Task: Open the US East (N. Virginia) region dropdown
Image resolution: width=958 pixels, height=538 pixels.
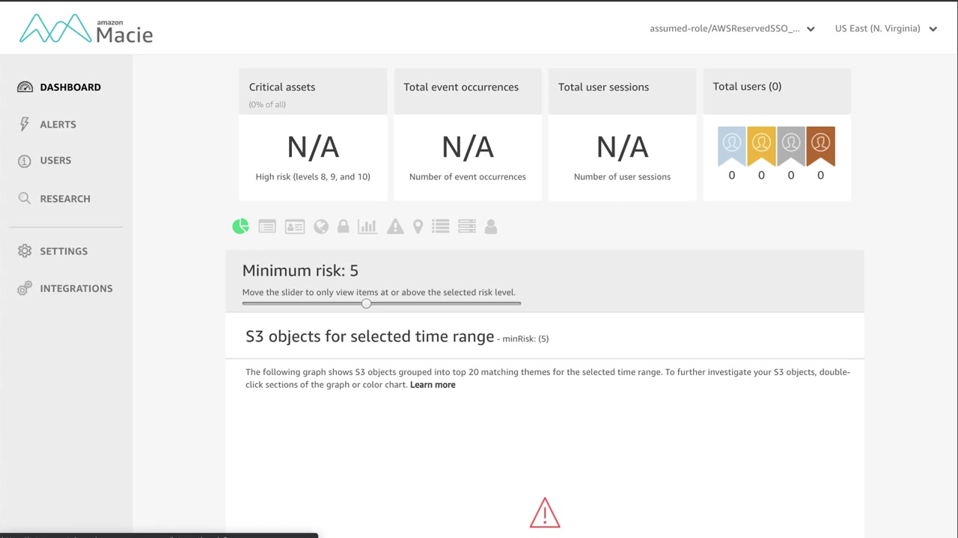Action: click(886, 28)
